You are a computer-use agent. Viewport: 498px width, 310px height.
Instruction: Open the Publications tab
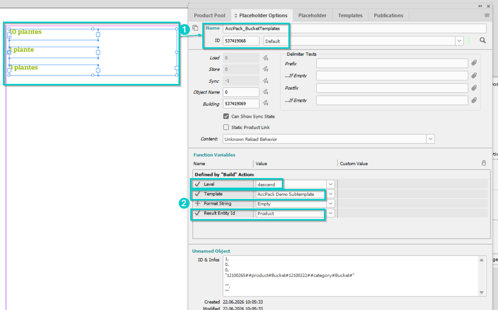(x=388, y=15)
